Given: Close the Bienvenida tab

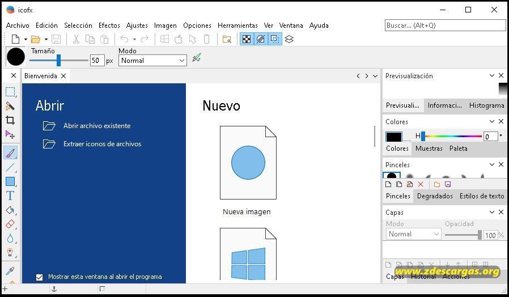Looking at the screenshot, I should pos(63,76).
